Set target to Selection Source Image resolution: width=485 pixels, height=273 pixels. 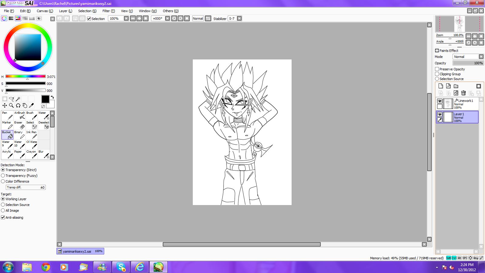[3, 205]
